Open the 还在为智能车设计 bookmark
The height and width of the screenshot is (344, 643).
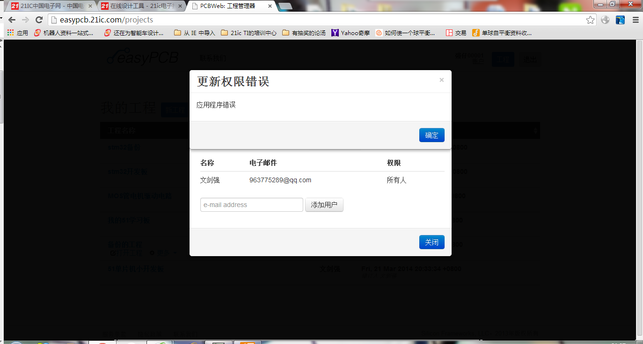click(x=134, y=33)
